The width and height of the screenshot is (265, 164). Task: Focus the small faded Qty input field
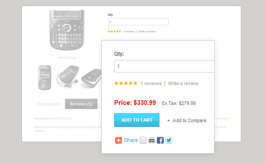pyautogui.click(x=138, y=22)
